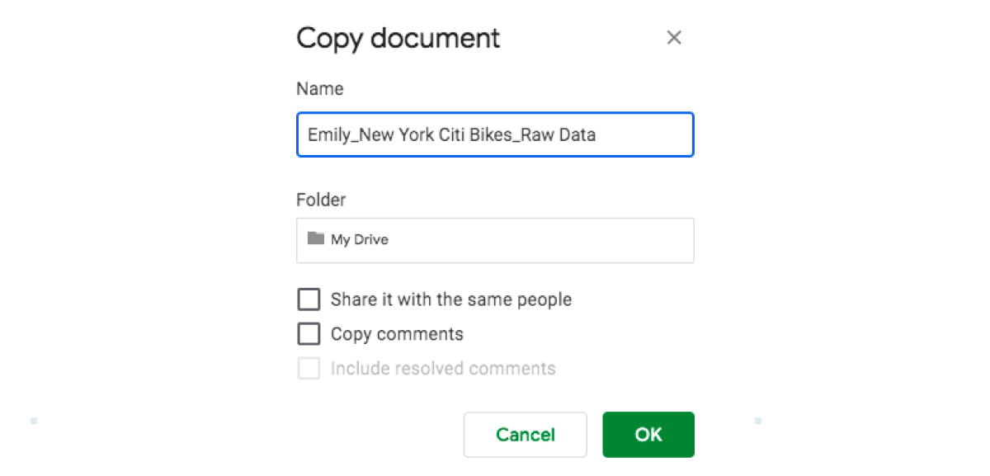
Task: Cancel copying the document
Action: click(525, 435)
